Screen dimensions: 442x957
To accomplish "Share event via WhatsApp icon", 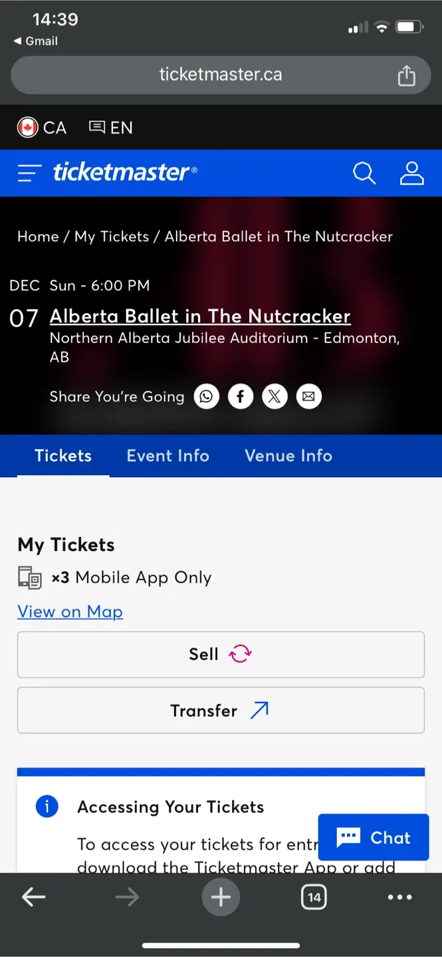I will click(206, 396).
